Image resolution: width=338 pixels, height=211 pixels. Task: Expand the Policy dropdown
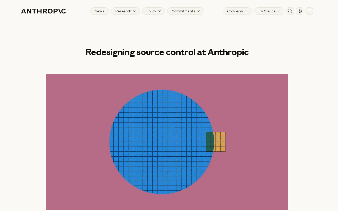coord(153,11)
